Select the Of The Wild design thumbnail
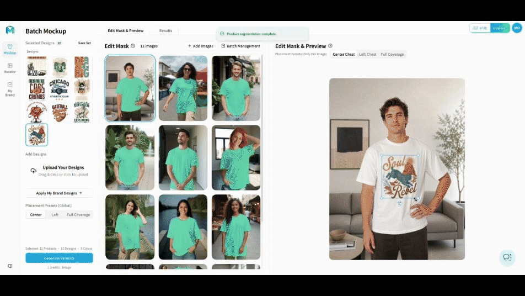Viewport: 525px width, 296px height. pyautogui.click(x=37, y=66)
